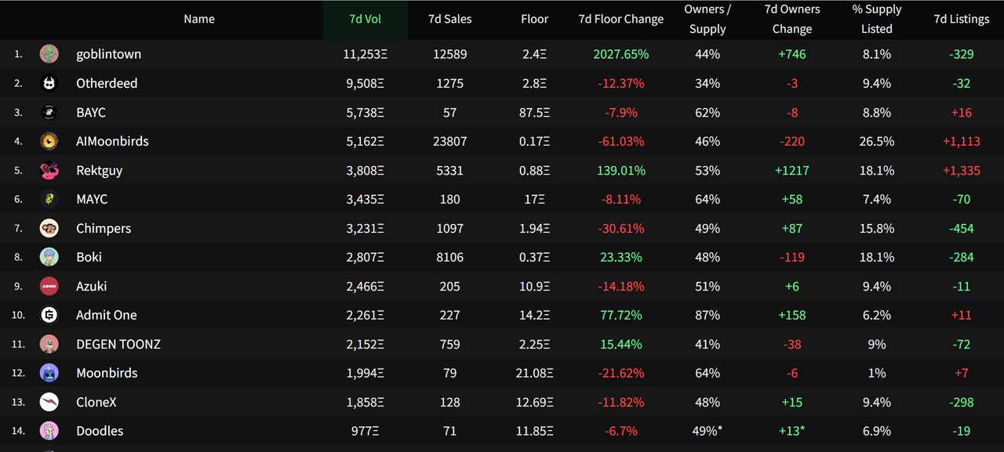
Task: Click the Otherdeed collection logo
Action: point(49,83)
